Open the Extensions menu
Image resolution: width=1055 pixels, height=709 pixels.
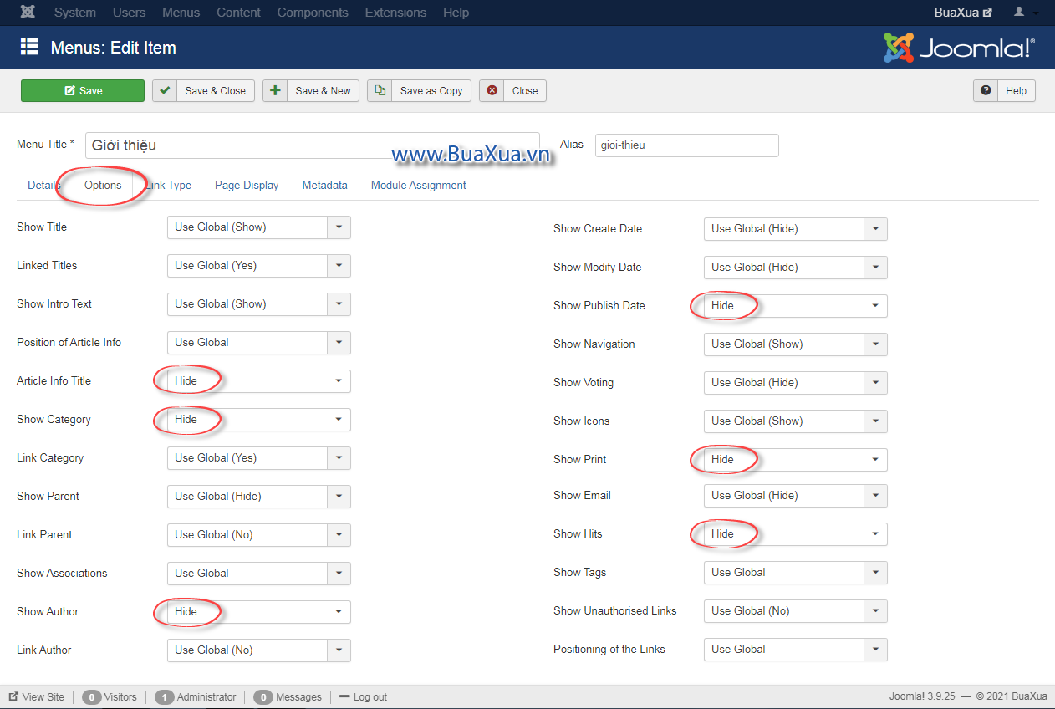pos(395,13)
